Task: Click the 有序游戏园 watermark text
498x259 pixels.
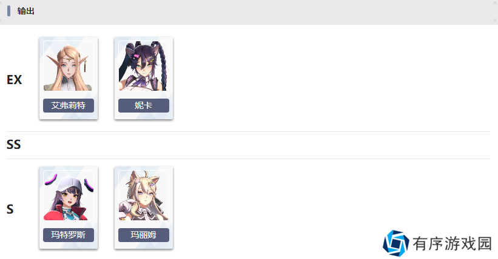Action: 452,243
